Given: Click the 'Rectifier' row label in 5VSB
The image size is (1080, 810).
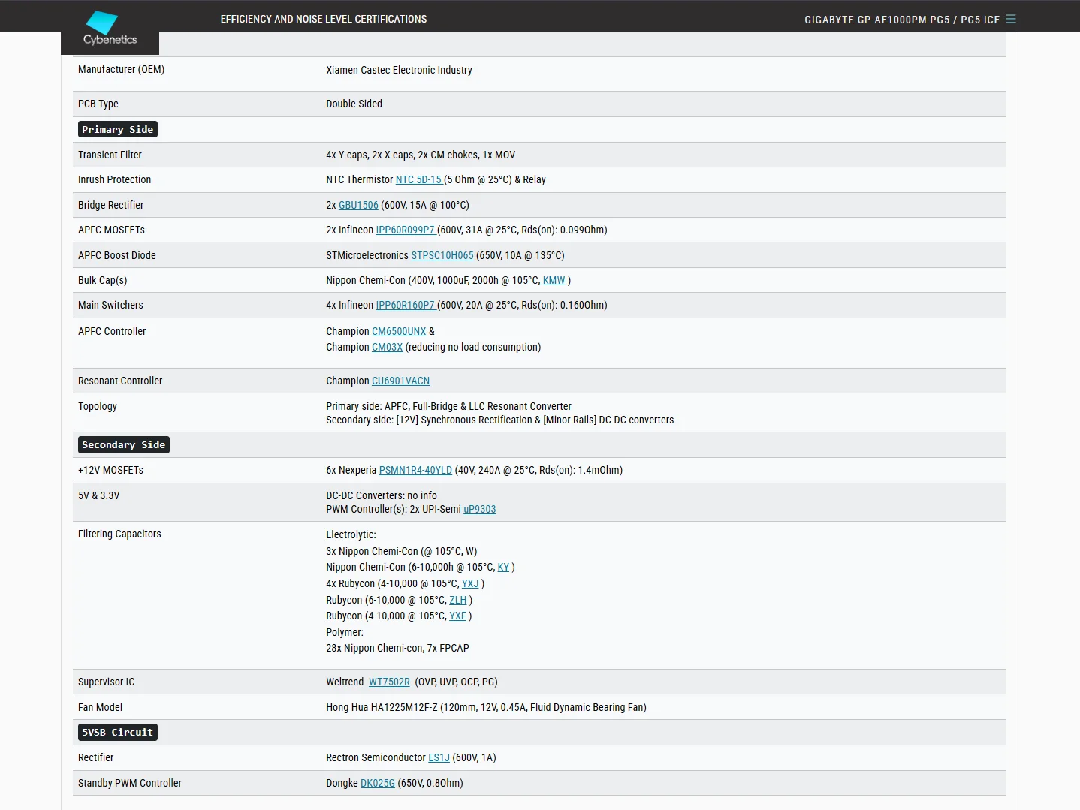Looking at the screenshot, I should click(95, 757).
